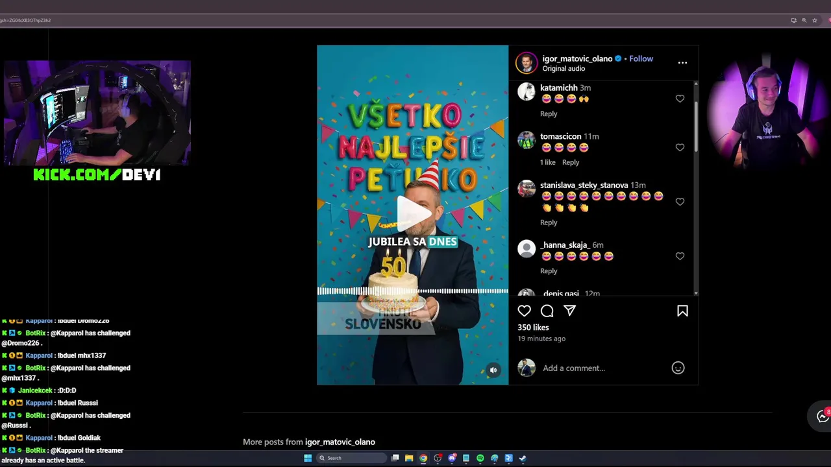Open the Messenger chat bubble icon

(823, 416)
